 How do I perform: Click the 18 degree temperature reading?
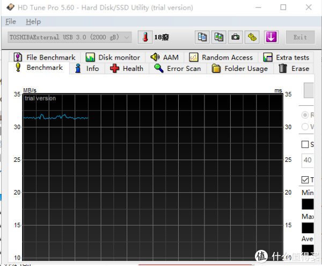[162, 37]
